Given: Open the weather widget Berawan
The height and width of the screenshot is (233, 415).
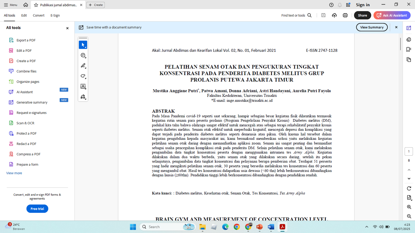Looking at the screenshot, I should pos(15,227).
